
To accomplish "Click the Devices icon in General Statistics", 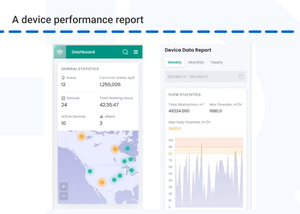I will click(63, 98).
